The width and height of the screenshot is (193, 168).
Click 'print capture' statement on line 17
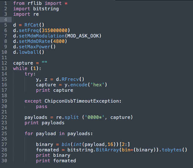click(55, 90)
